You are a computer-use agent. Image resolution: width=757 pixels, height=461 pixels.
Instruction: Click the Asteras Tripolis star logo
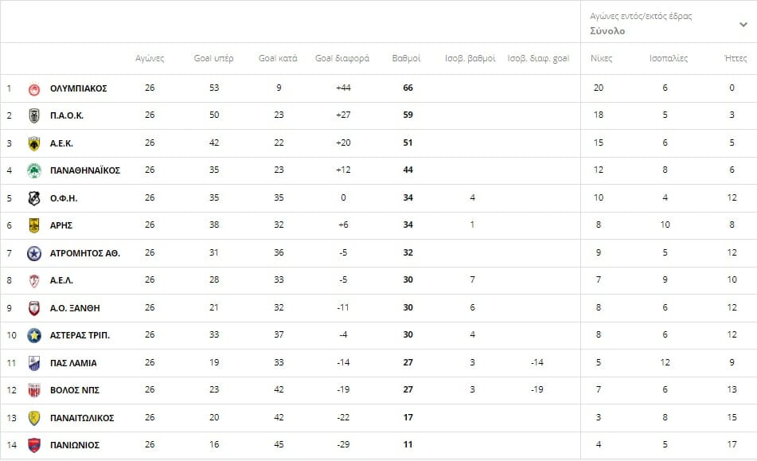33,335
